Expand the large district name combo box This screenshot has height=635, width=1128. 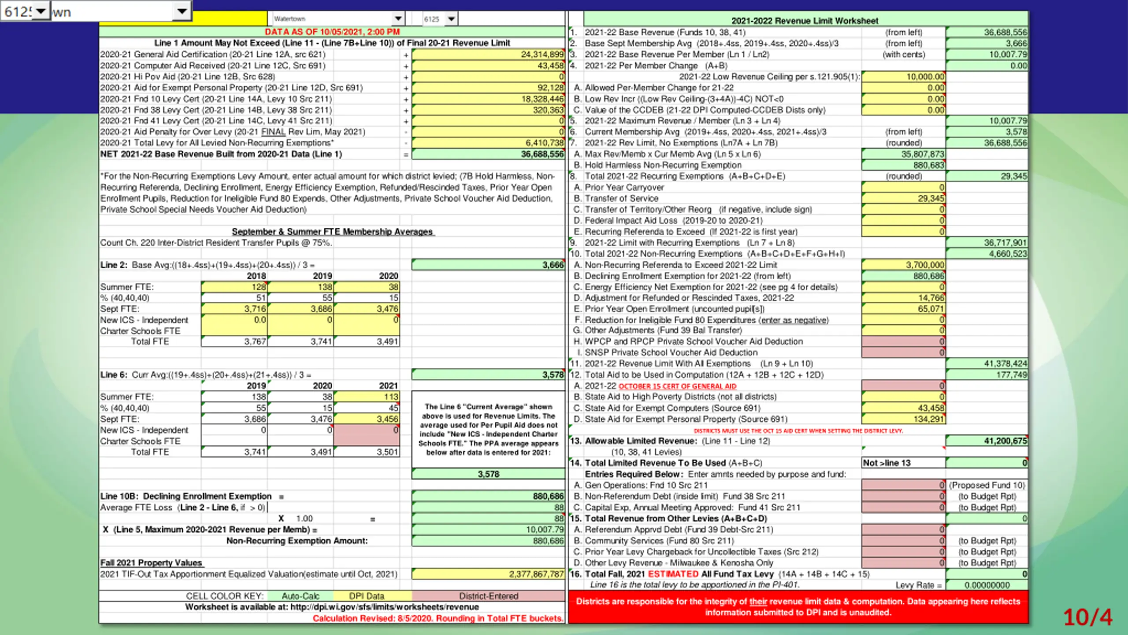point(182,11)
